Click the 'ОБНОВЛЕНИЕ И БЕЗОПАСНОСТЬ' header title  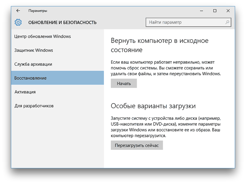point(62,22)
